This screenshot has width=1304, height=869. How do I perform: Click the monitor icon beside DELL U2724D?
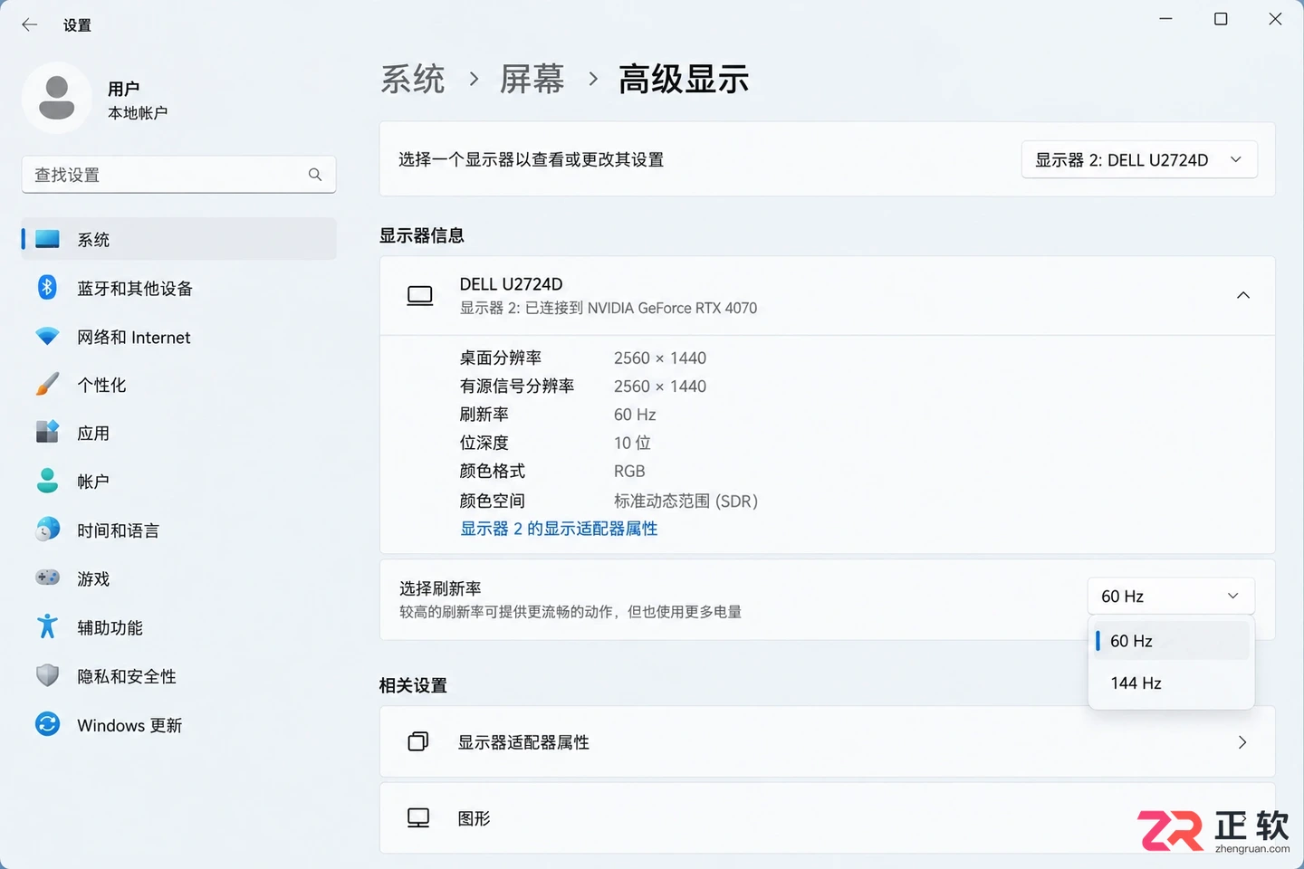click(x=420, y=296)
